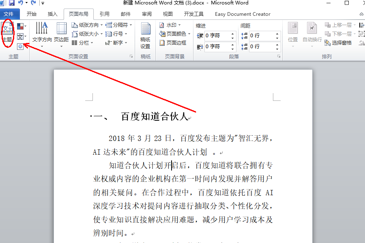Click Position (位置) button
The image size is (365, 243).
point(293,34)
